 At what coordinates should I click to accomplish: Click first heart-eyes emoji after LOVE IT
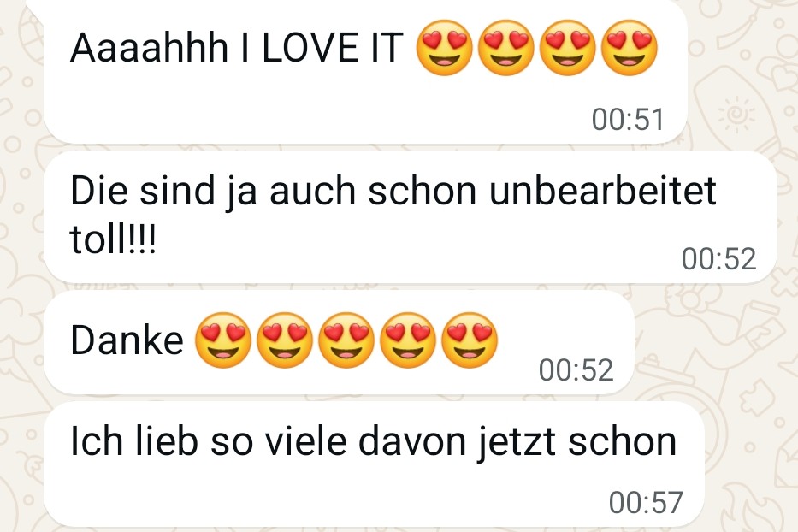[444, 48]
